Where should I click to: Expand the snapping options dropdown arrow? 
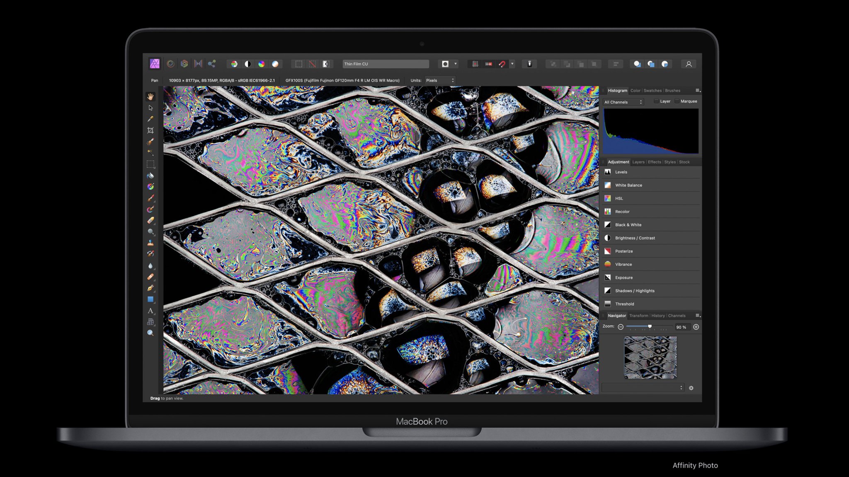tap(512, 64)
